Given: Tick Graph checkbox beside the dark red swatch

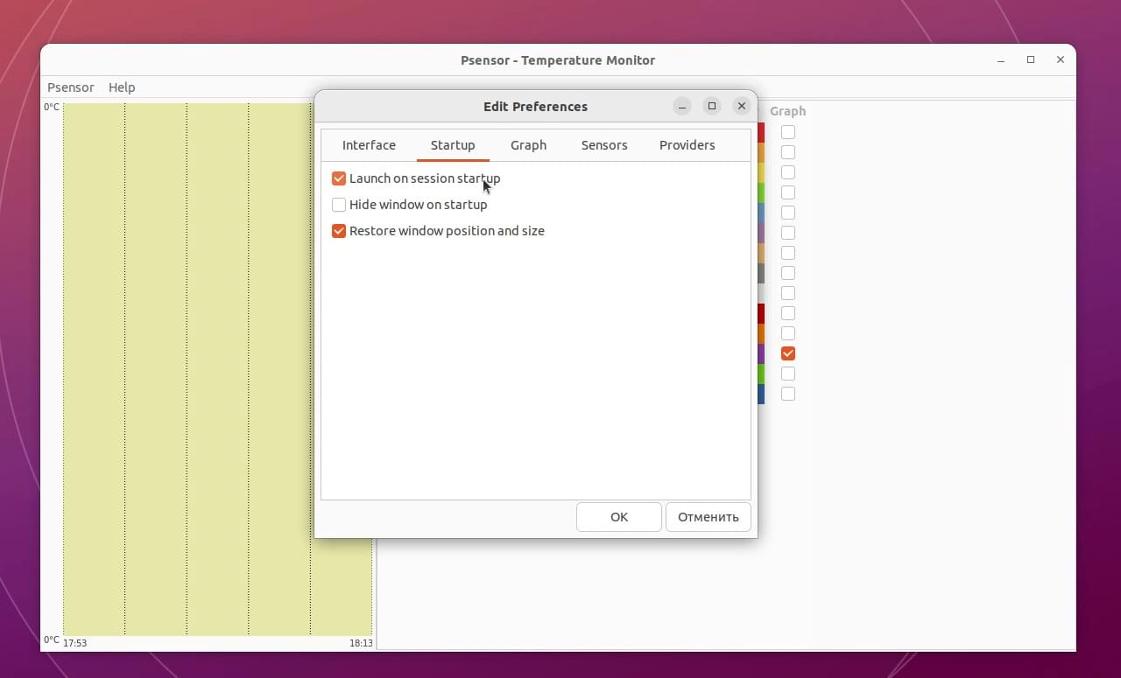Looking at the screenshot, I should pyautogui.click(x=788, y=313).
